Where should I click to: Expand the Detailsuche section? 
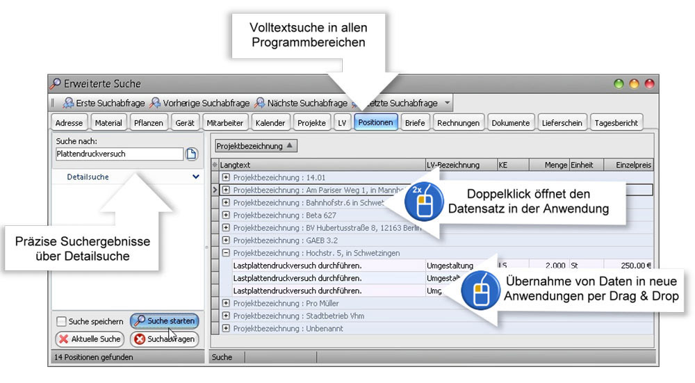click(x=196, y=177)
